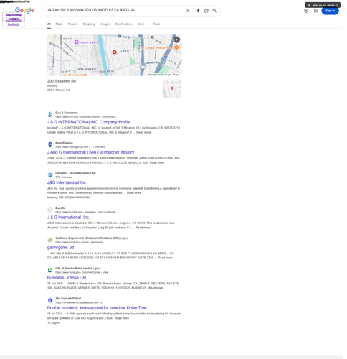The height and width of the screenshot is (359, 347).
Task: Click the Hauser & Wirth map marker
Action: 77,42
